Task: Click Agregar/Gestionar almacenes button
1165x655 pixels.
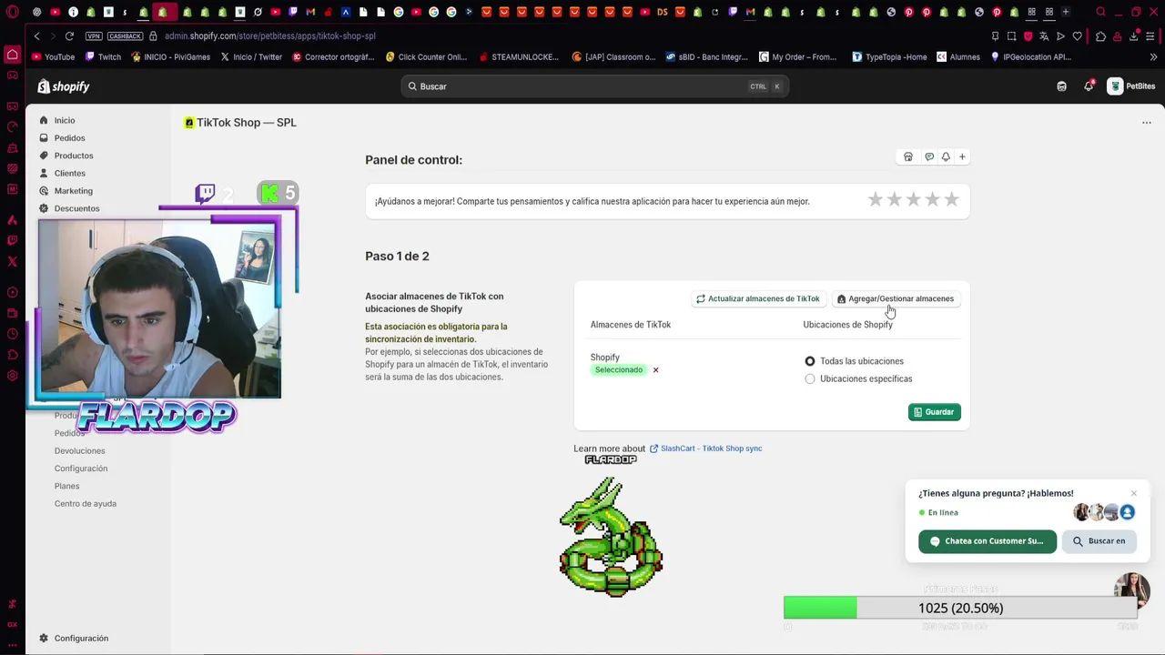Action: click(896, 298)
